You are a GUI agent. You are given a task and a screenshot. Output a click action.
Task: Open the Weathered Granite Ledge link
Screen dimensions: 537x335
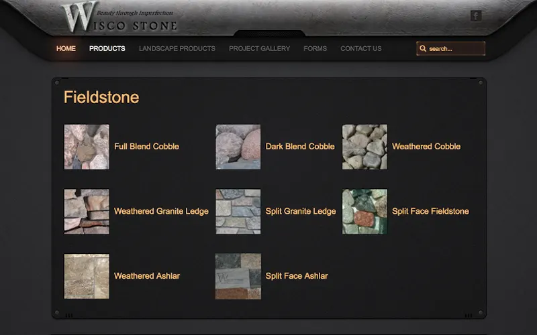tap(161, 211)
